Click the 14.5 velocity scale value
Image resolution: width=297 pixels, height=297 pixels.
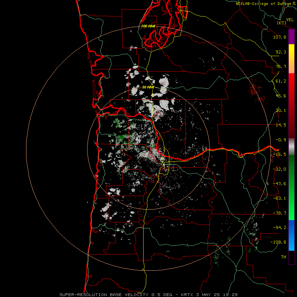tap(281, 125)
